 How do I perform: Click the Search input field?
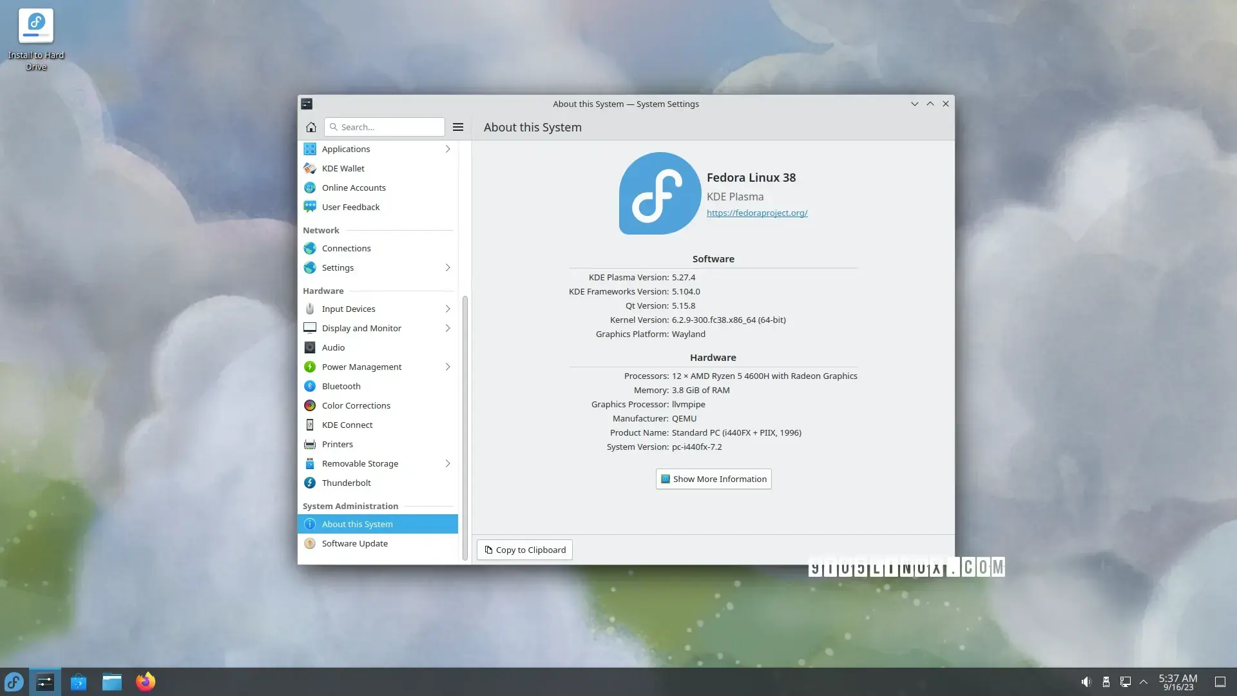(x=385, y=126)
